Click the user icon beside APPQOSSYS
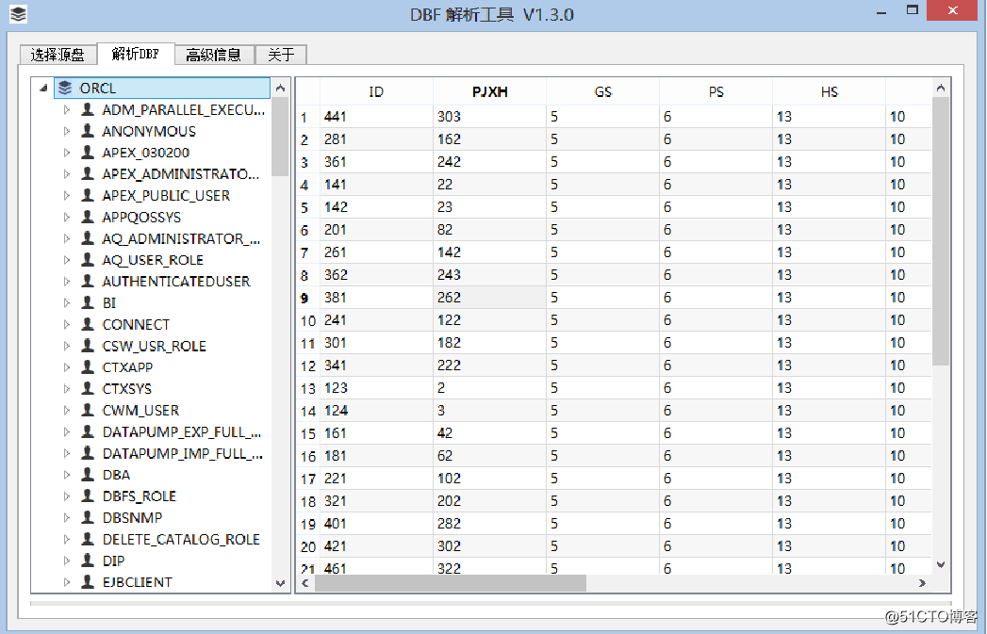 click(x=88, y=217)
